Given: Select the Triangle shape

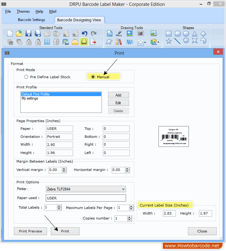Looking at the screenshot, I should click(195, 34).
